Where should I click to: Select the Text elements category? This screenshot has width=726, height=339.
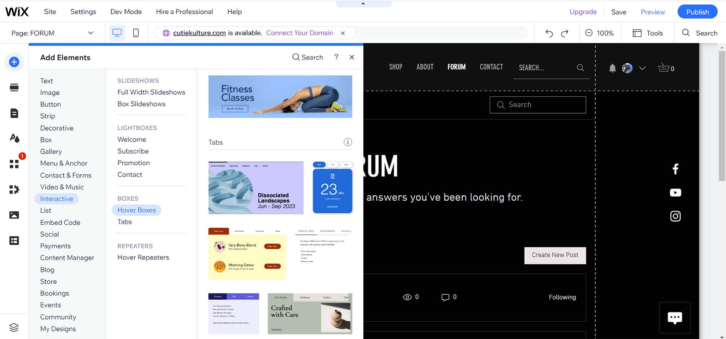[46, 81]
